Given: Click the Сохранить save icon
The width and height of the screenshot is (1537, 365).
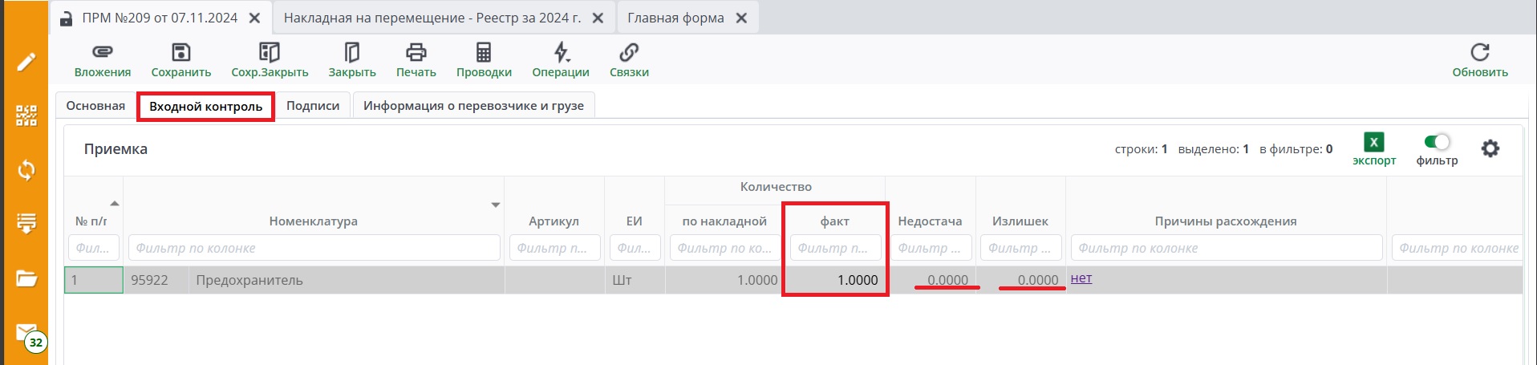Looking at the screenshot, I should (181, 53).
